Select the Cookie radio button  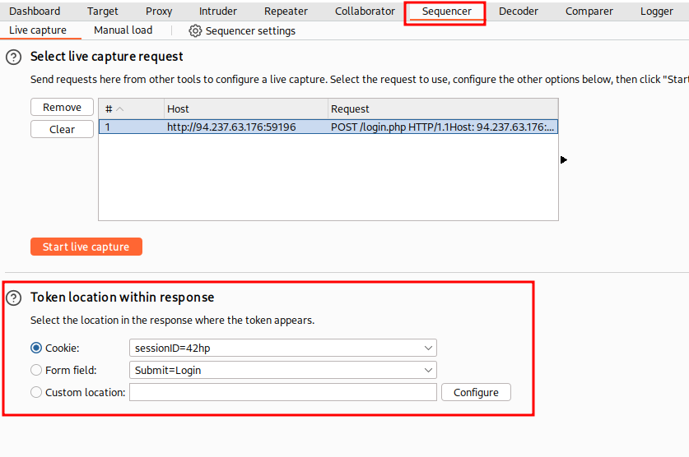(36, 349)
